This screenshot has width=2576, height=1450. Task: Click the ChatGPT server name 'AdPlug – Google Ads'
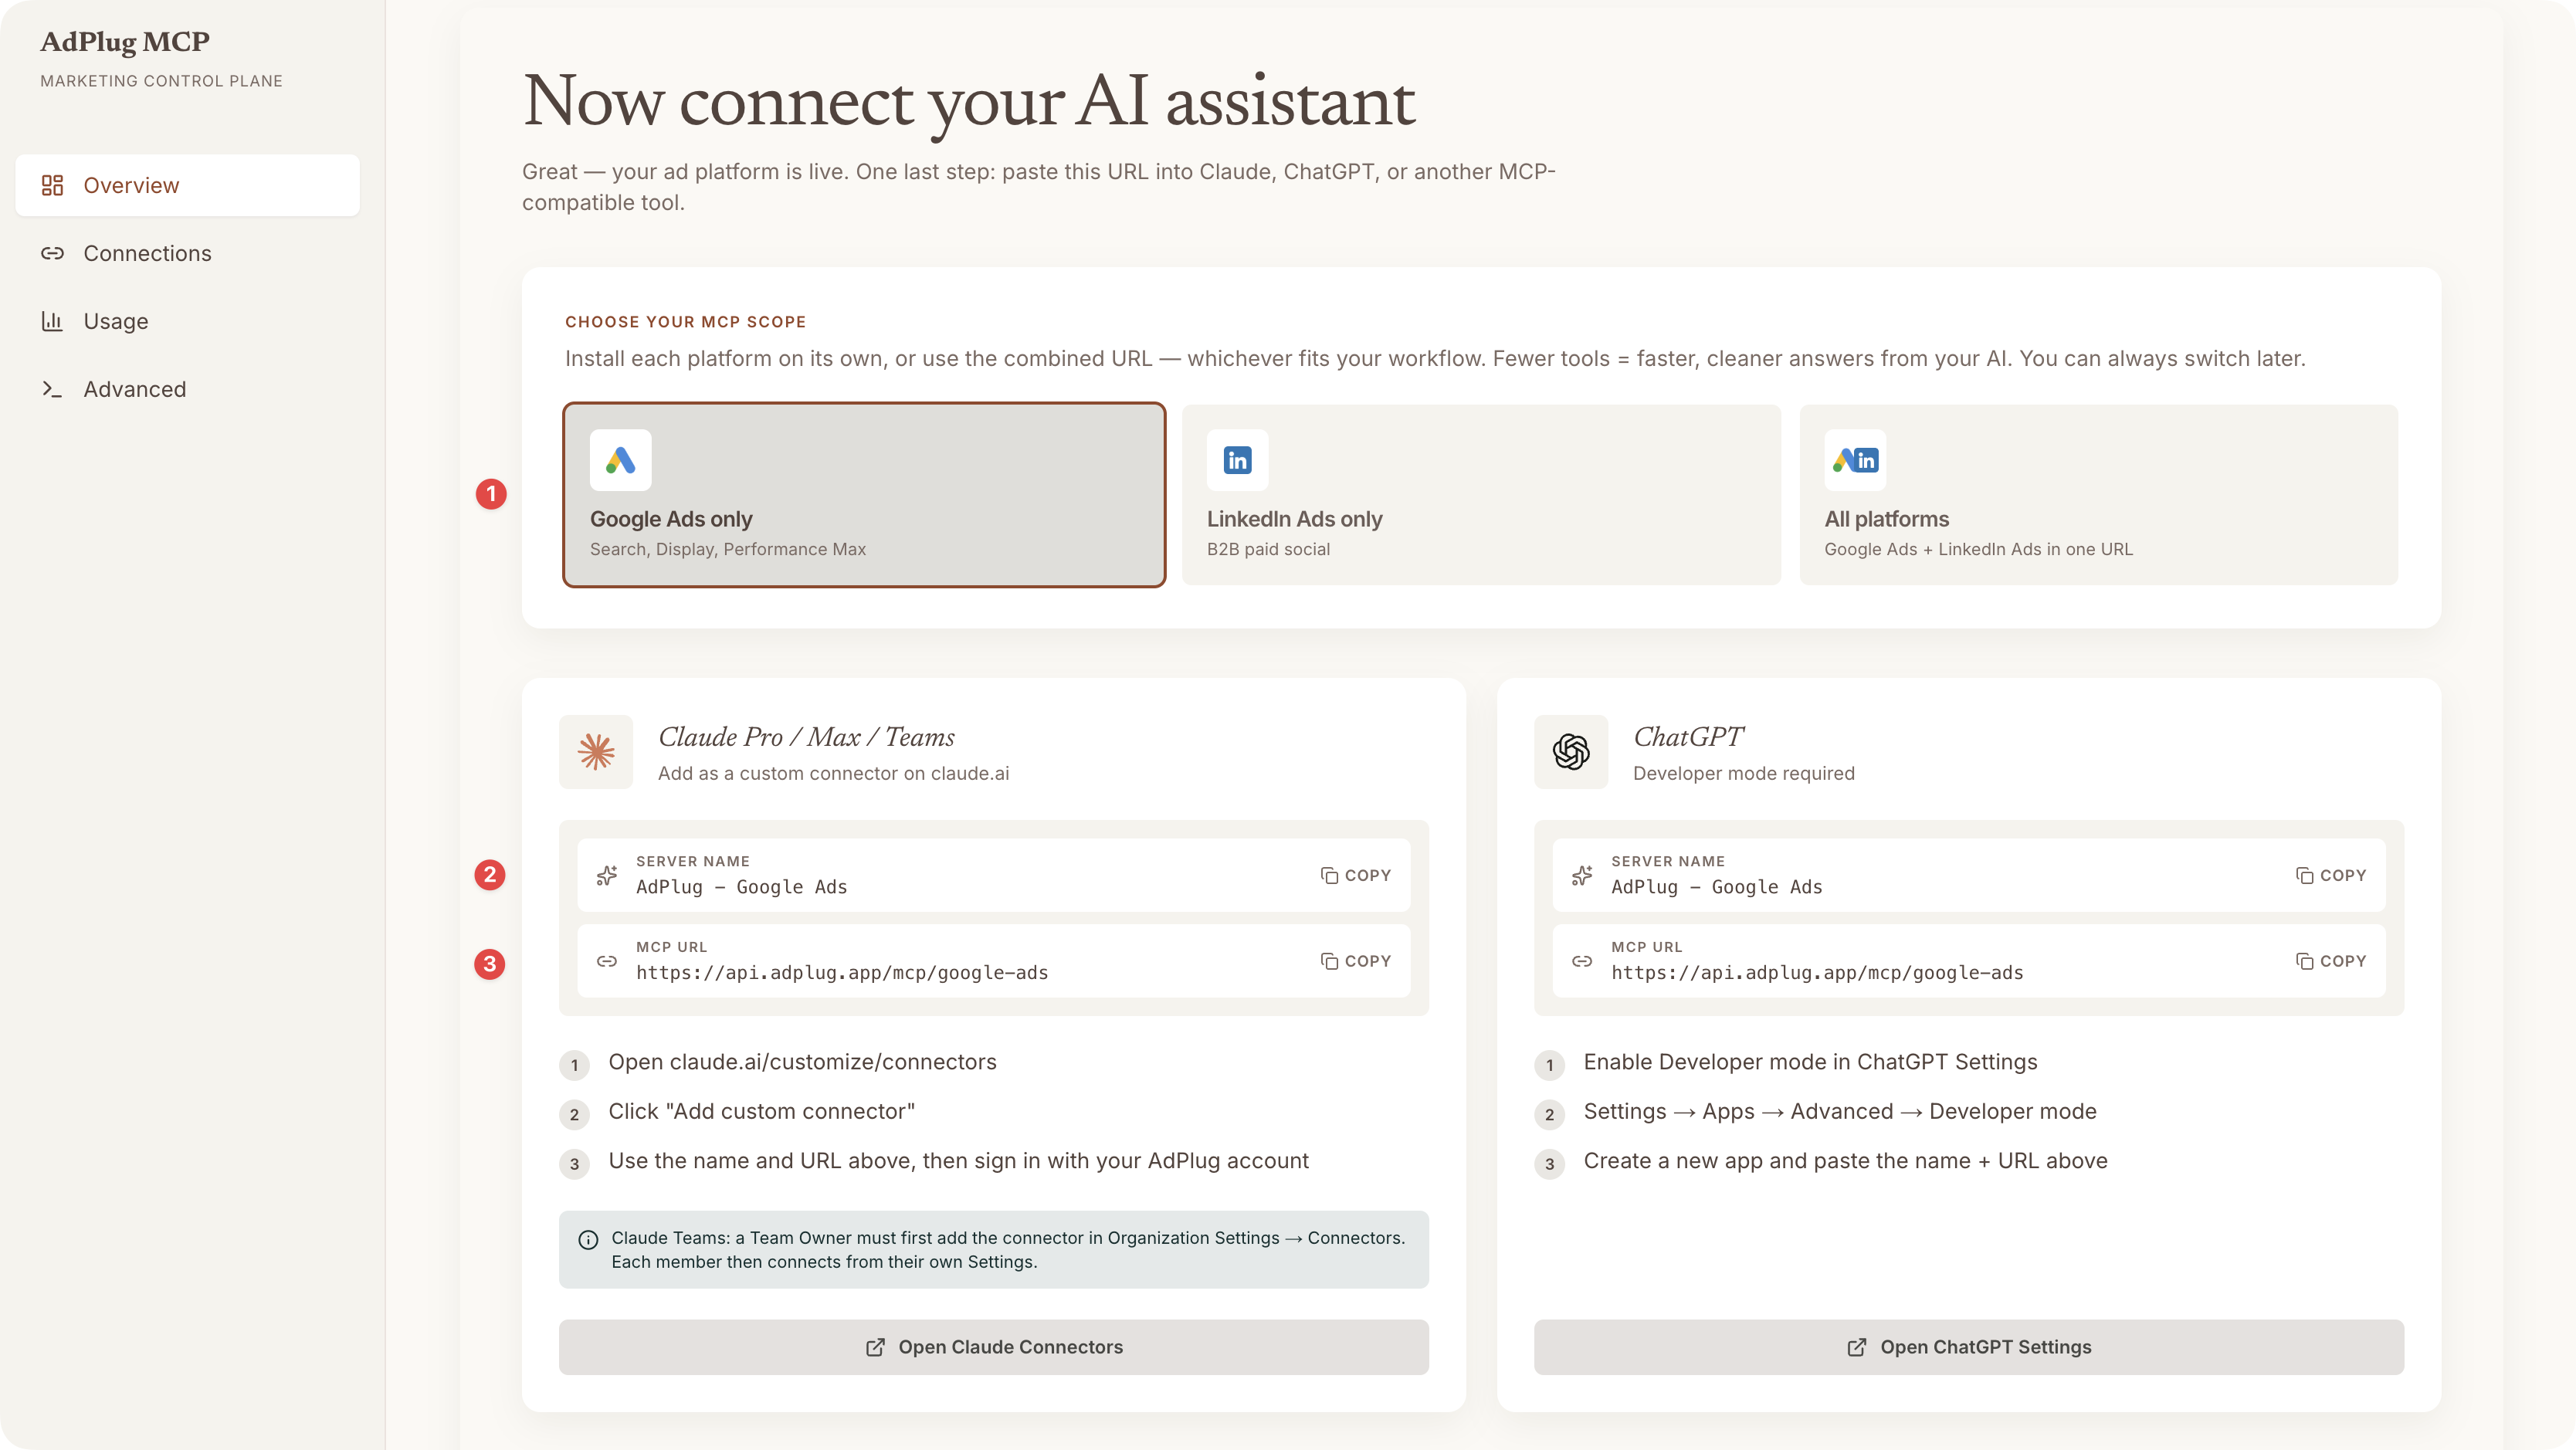(1716, 887)
